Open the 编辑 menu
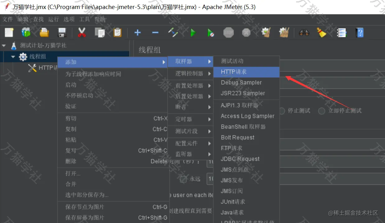The height and width of the screenshot is (223, 385). tap(23, 19)
